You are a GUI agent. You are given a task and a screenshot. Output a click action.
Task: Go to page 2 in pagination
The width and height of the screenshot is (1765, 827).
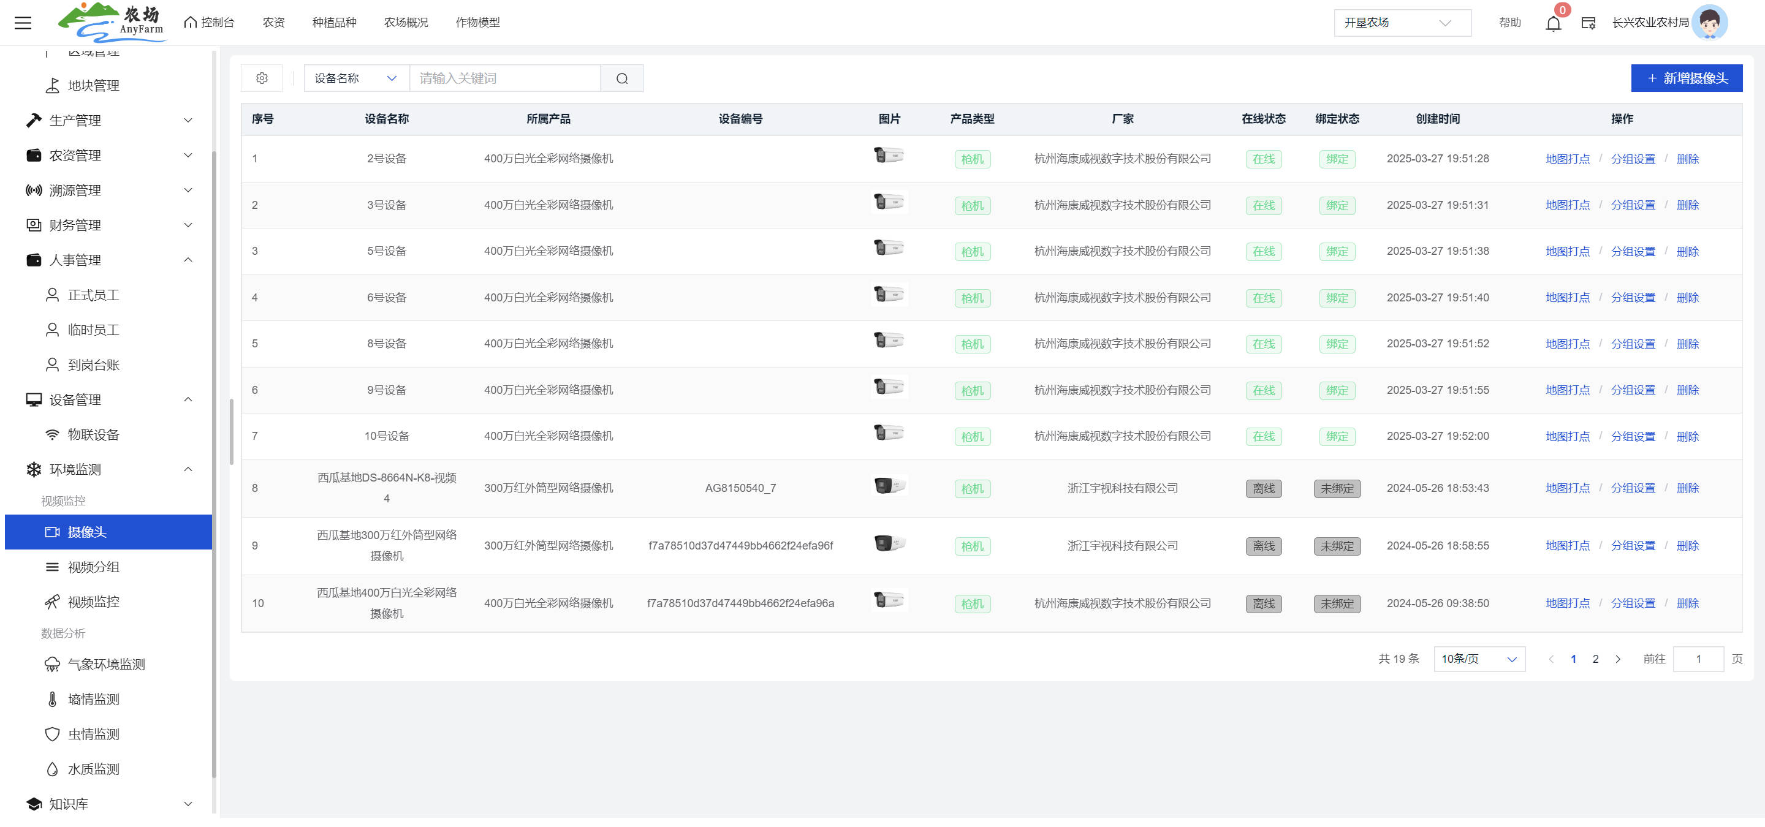click(x=1595, y=659)
